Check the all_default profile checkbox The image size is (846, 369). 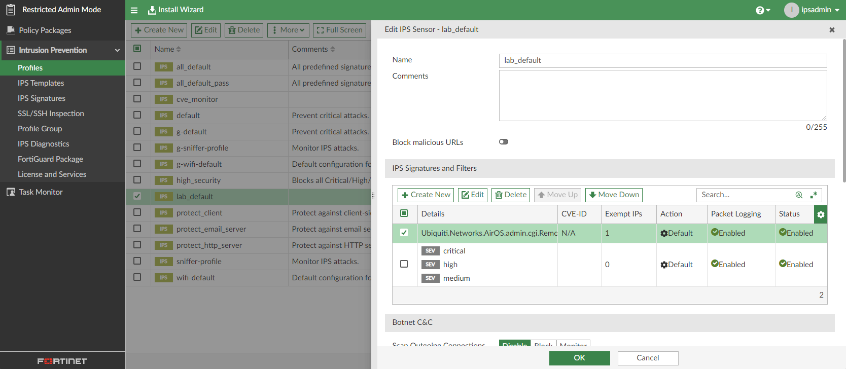pos(137,66)
